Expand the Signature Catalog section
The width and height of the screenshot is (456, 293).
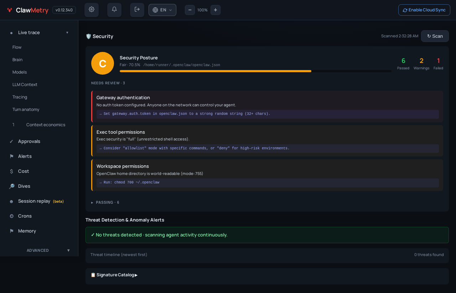(114, 275)
